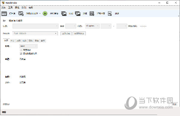Click the HandBrake app icon in the title bar
180x116 pixels.
pyautogui.click(x=3, y=3)
